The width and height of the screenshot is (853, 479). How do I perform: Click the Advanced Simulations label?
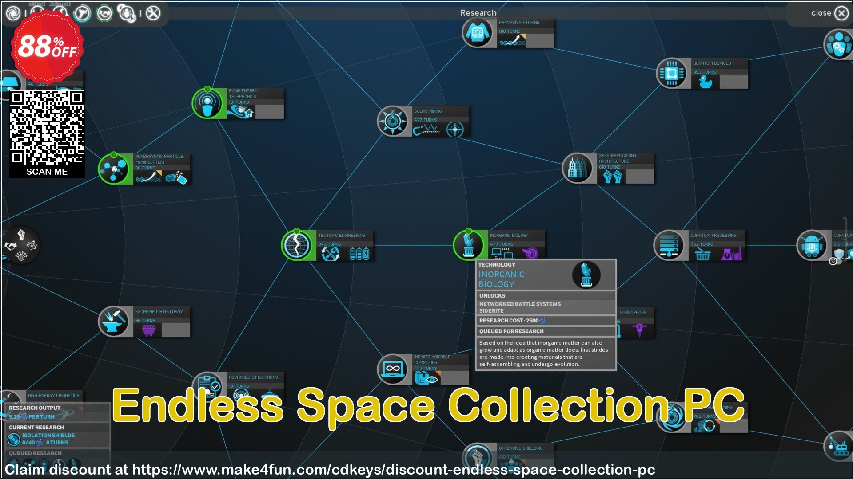[253, 377]
